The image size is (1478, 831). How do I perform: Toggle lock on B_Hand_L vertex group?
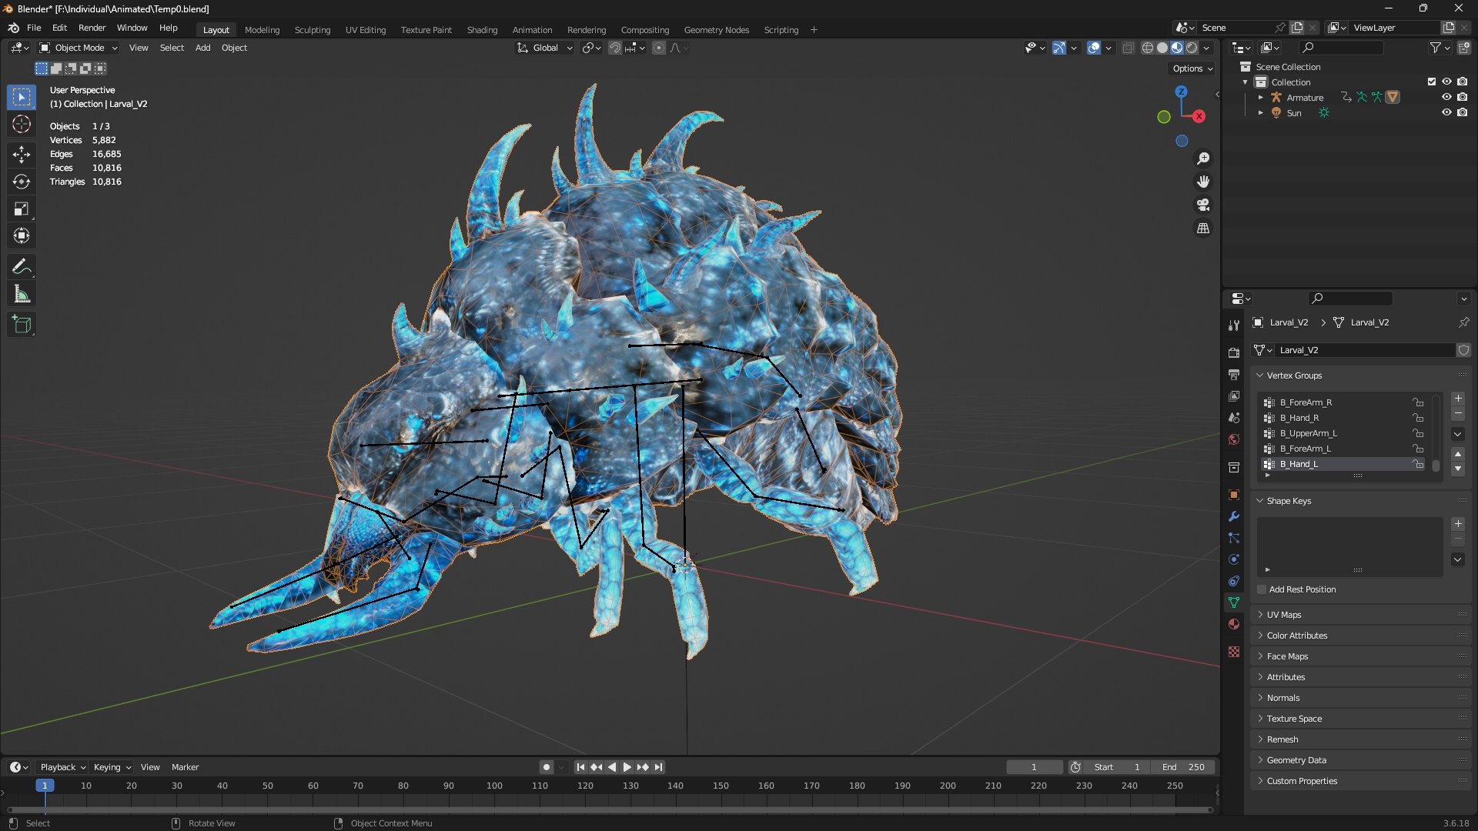pyautogui.click(x=1418, y=465)
